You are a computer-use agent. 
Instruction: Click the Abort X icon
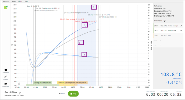[60, 94]
